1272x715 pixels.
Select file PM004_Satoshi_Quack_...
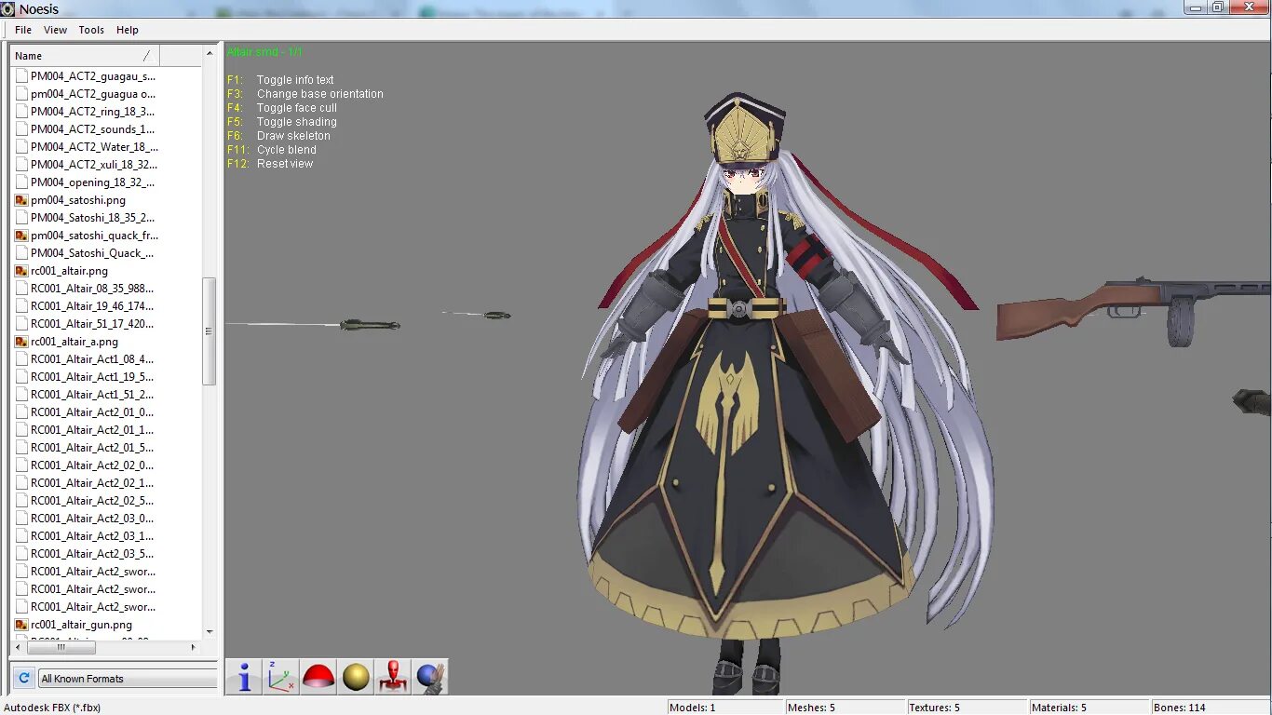[92, 253]
